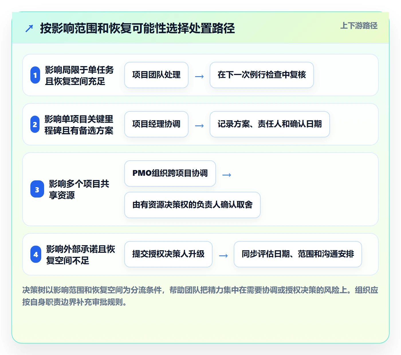Click the heading 按影响范围和恢复可能性选择处置路径
The height and width of the screenshot is (355, 401).
tap(137, 28)
